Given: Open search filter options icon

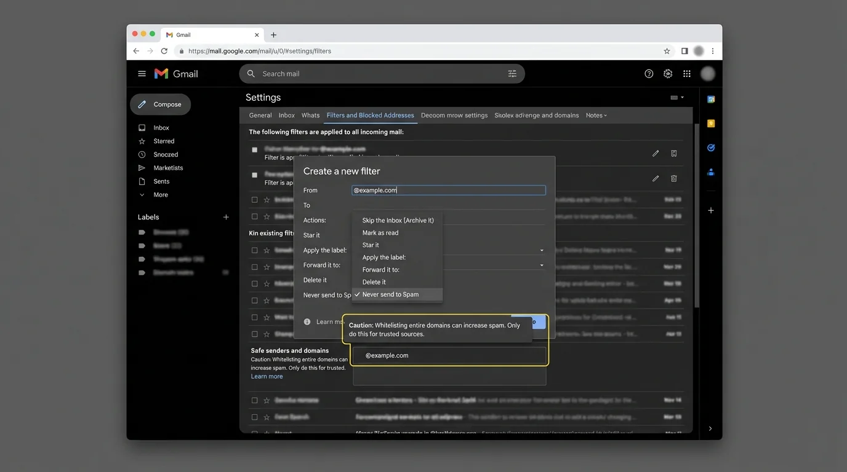Looking at the screenshot, I should (x=512, y=74).
